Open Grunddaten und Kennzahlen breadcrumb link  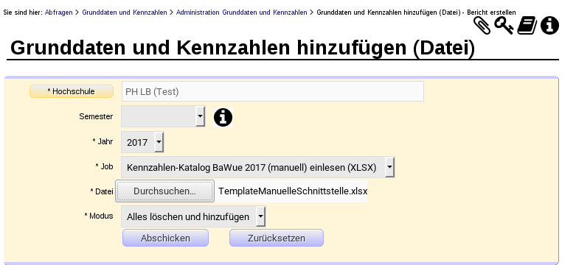click(125, 13)
